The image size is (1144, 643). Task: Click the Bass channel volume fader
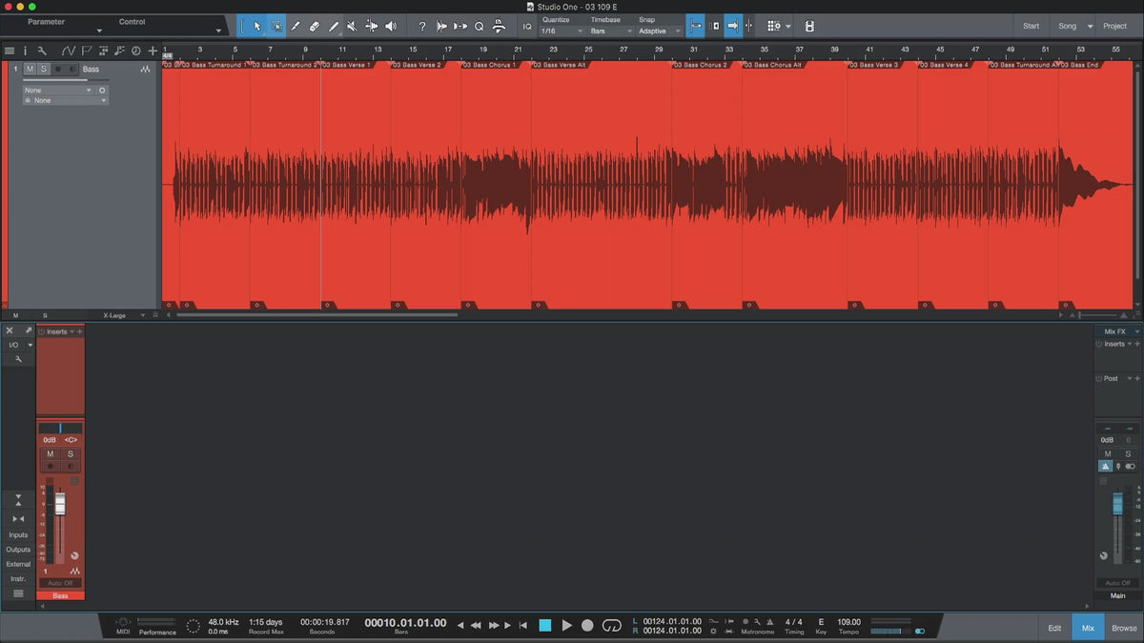(x=60, y=505)
